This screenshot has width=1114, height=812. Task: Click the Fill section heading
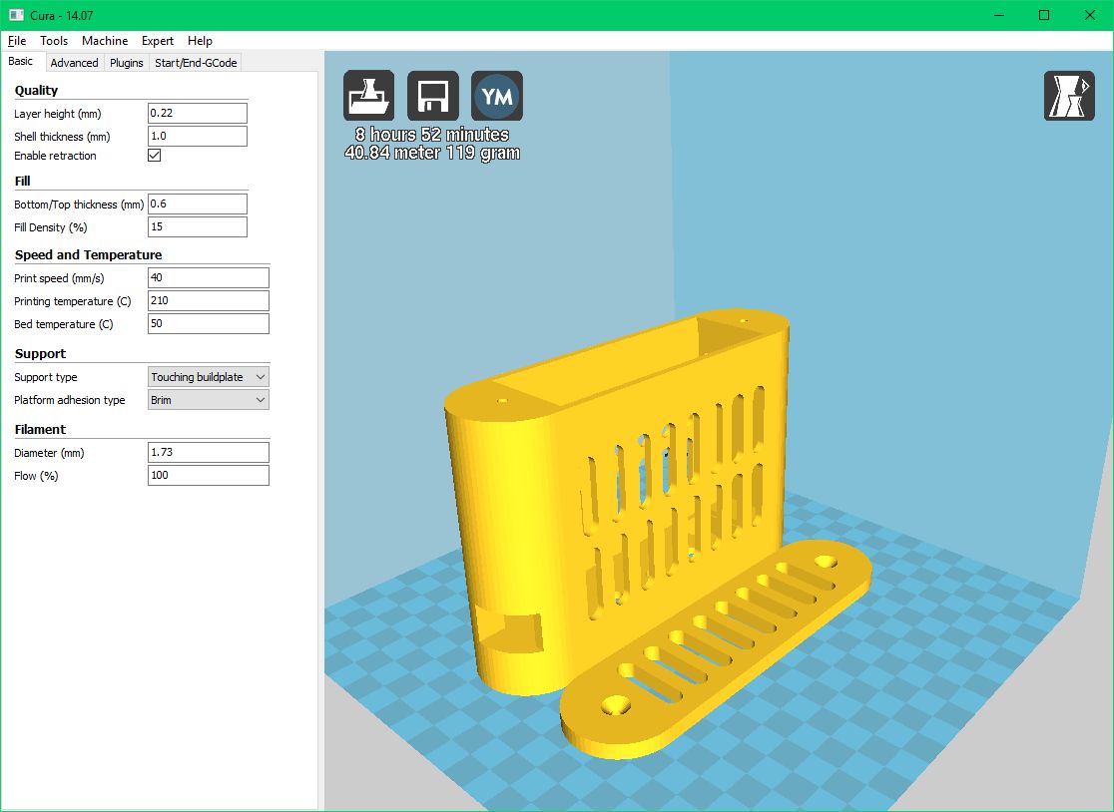[x=23, y=181]
